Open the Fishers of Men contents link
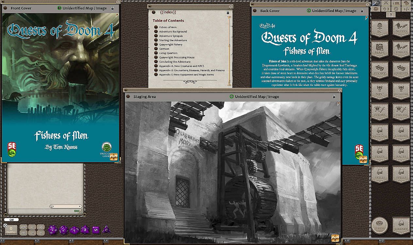The height and width of the screenshot is (245, 413). pos(168,27)
